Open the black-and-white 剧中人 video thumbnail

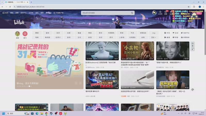click(x=173, y=51)
